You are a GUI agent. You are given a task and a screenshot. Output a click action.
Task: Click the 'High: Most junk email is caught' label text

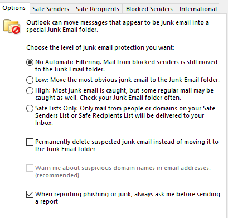coord(124,94)
